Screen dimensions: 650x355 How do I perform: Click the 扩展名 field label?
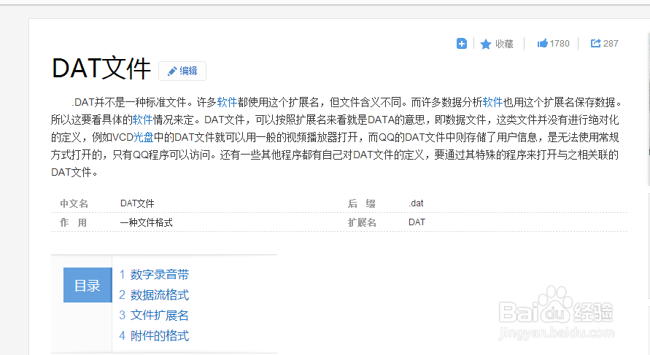(x=362, y=222)
